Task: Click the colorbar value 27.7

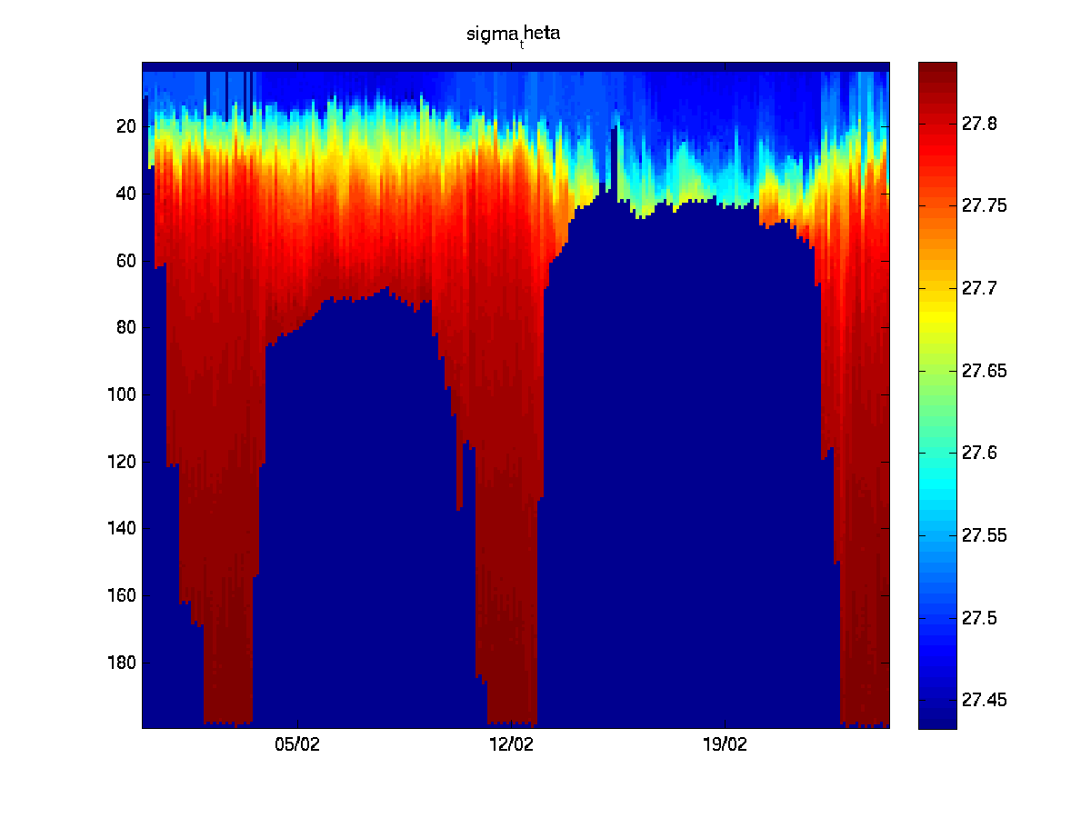Action: click(979, 289)
